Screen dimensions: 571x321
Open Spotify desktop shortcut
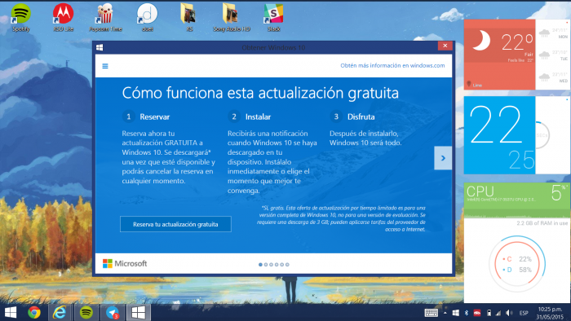pos(20,17)
